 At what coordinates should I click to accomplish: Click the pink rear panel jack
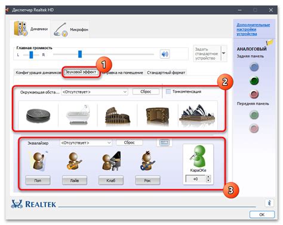pos(254,94)
